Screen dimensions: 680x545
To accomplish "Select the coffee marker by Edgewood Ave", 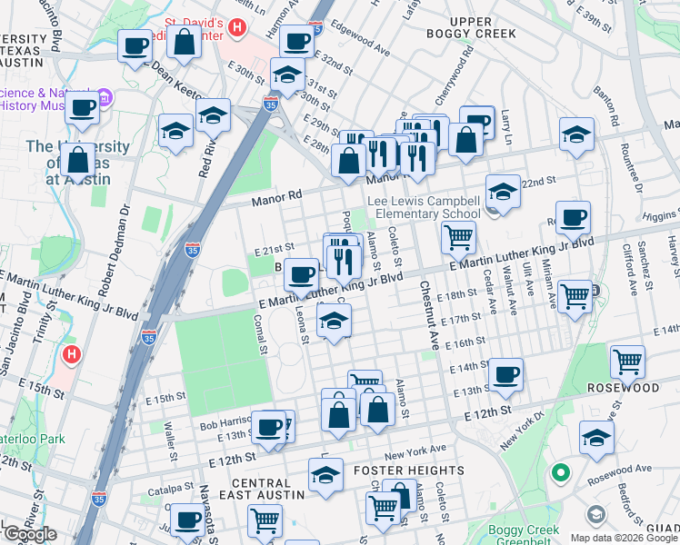I will (x=296, y=42).
